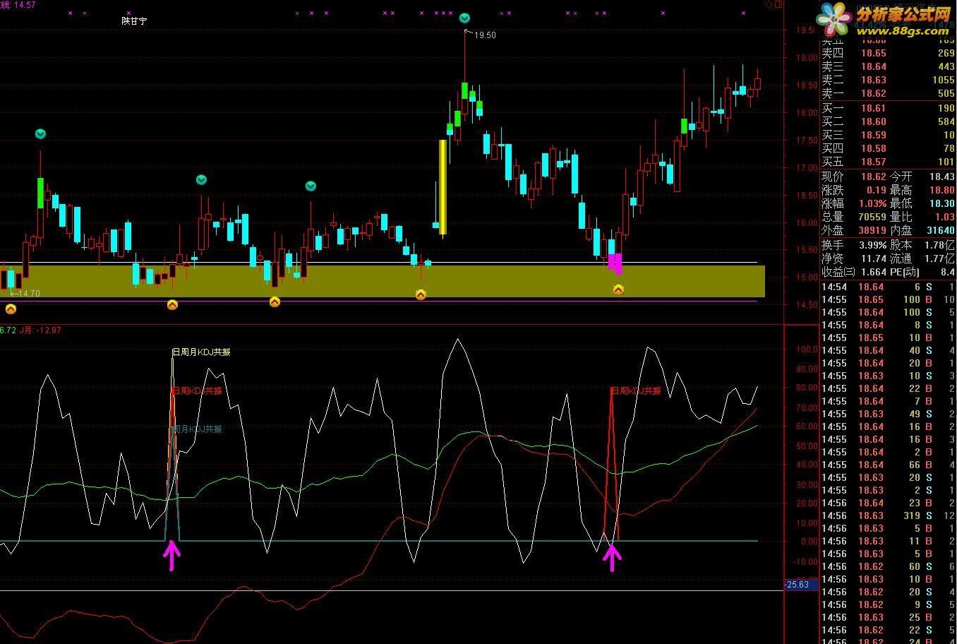Screen dimensions: 957x644
Task: Click the third orange up-chevron signal icon
Action: (275, 302)
